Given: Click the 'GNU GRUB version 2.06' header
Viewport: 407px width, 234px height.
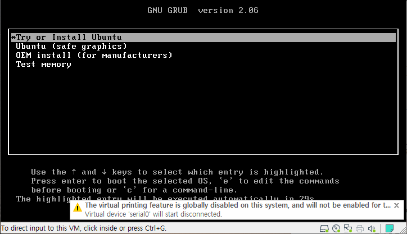Looking at the screenshot, I should 203,10.
